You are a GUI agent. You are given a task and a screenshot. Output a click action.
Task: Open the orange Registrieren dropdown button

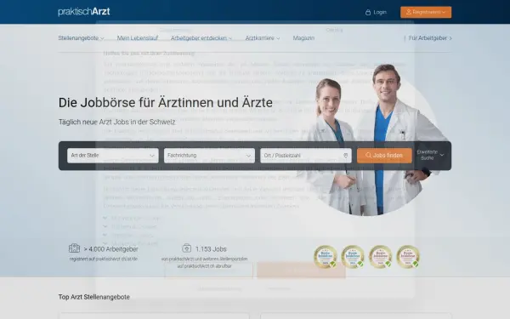[x=426, y=13]
